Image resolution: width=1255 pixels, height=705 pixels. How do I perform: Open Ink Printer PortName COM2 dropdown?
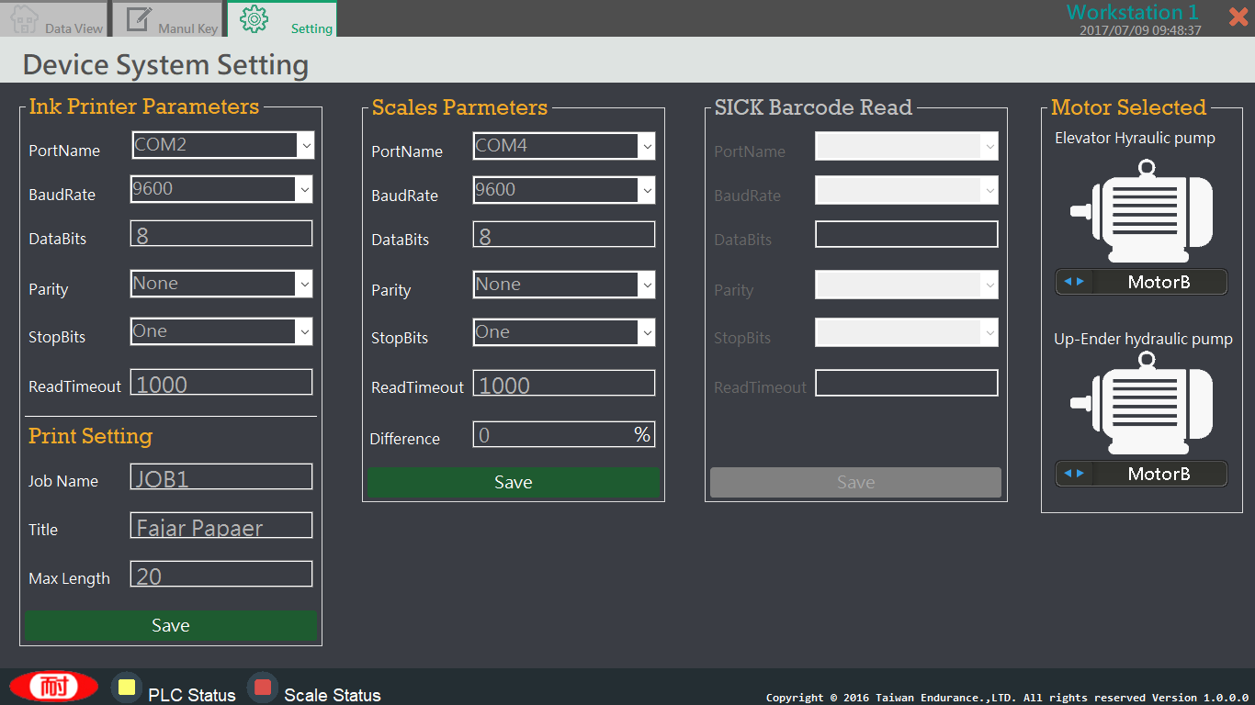(305, 145)
